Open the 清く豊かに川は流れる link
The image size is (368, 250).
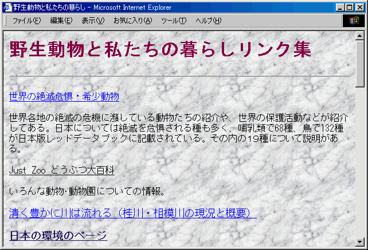[133, 213]
